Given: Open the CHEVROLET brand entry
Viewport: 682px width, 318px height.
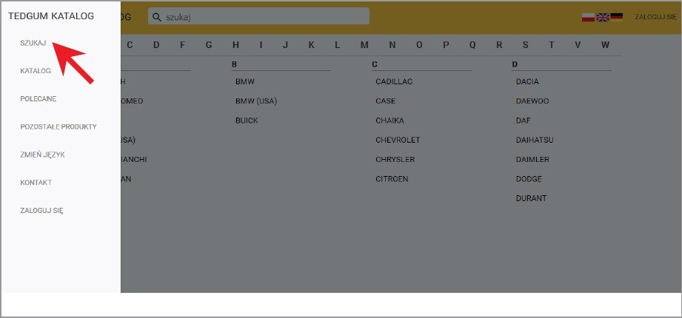Looking at the screenshot, I should tap(398, 140).
